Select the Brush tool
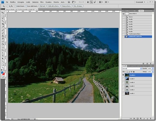 [x=3, y=33]
